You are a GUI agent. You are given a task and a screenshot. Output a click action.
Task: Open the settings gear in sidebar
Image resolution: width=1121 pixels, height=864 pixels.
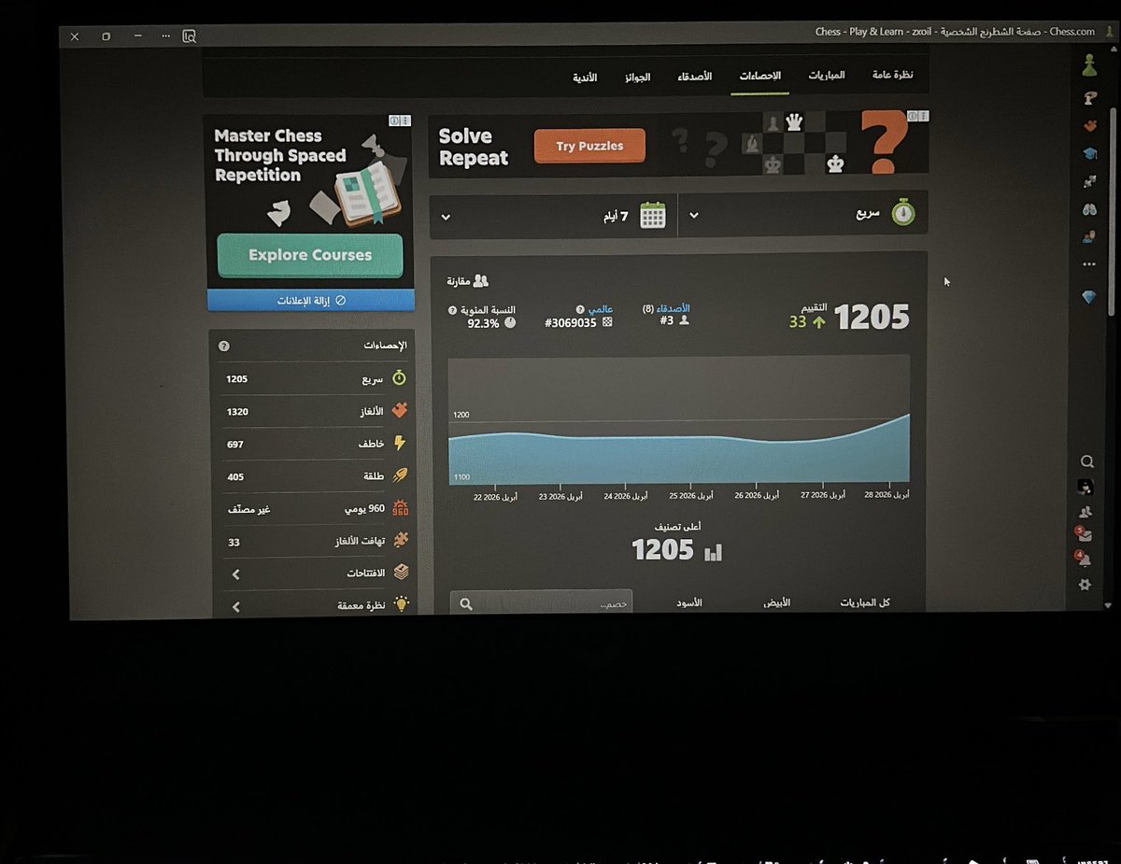coord(1084,585)
